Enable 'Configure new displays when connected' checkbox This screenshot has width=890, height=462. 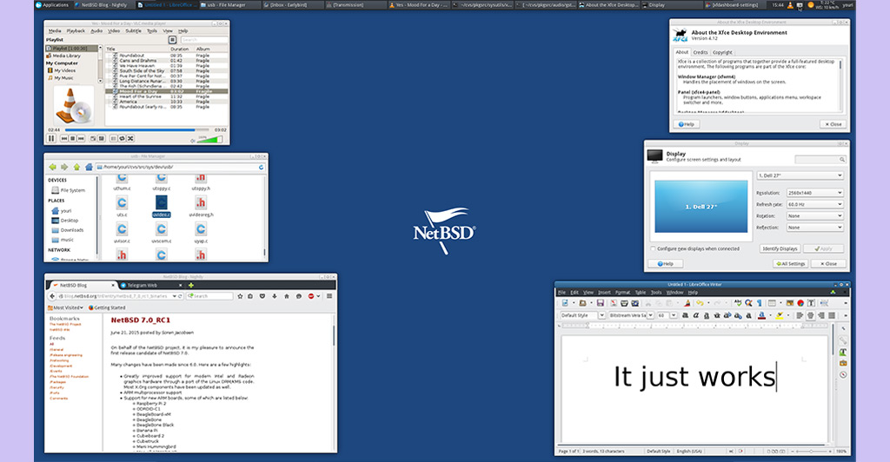(654, 248)
